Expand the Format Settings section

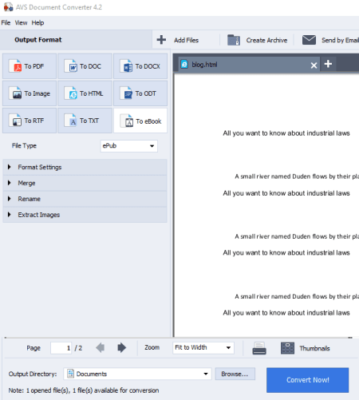pyautogui.click(x=85, y=167)
